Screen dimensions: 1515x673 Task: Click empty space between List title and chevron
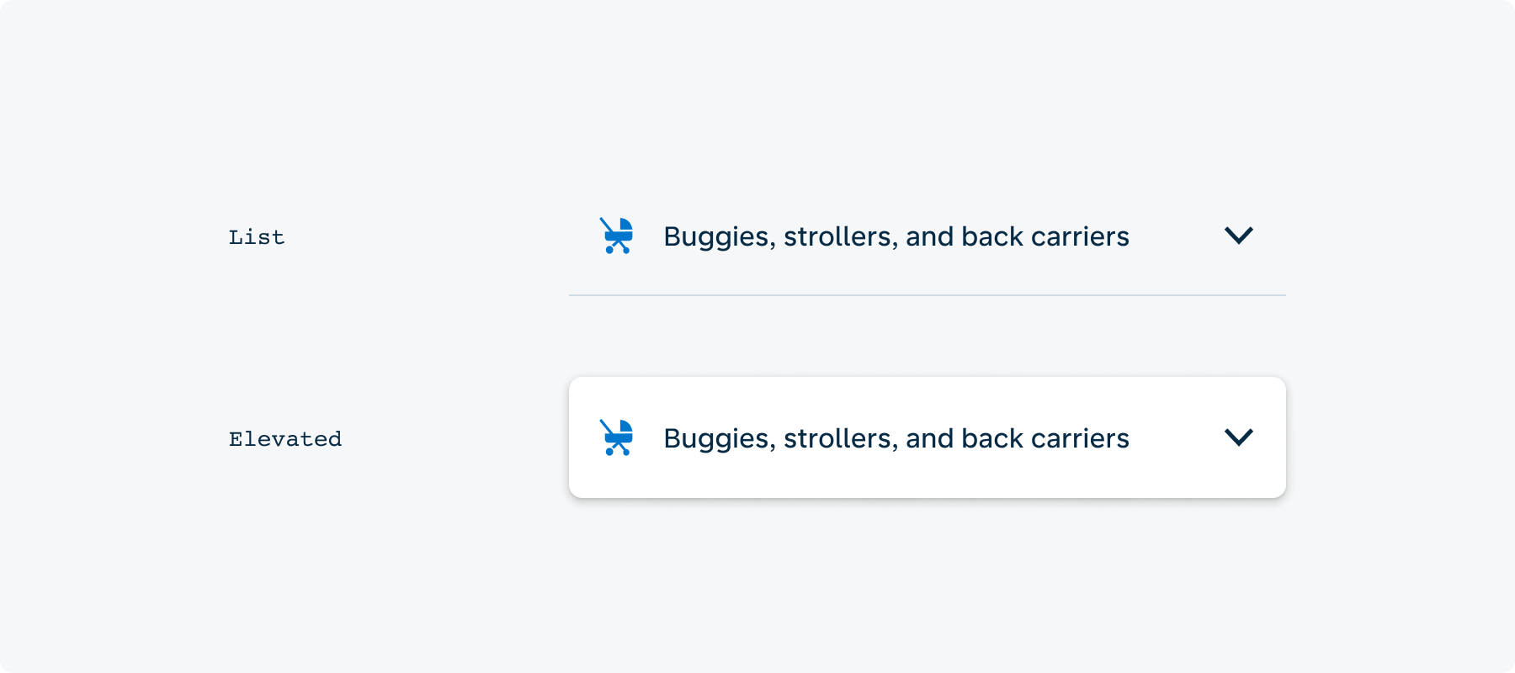point(1177,236)
